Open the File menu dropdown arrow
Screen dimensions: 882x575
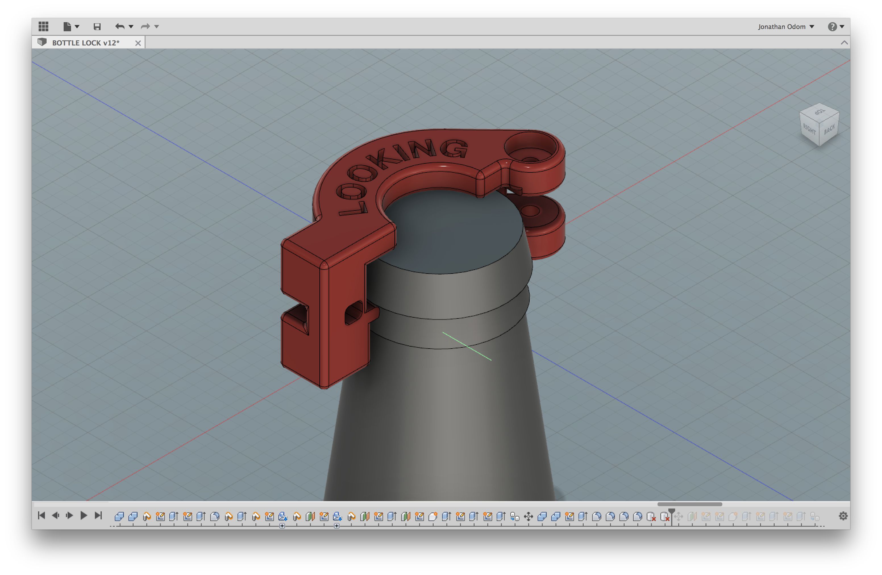point(77,27)
